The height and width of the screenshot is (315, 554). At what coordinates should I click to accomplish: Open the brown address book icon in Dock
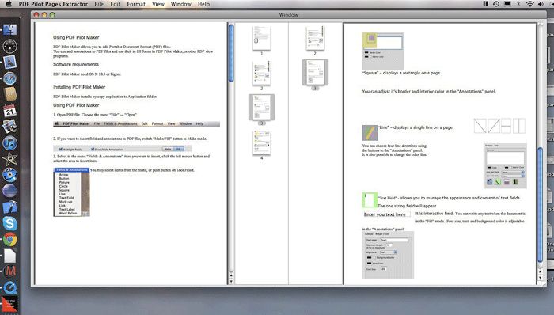(x=9, y=94)
